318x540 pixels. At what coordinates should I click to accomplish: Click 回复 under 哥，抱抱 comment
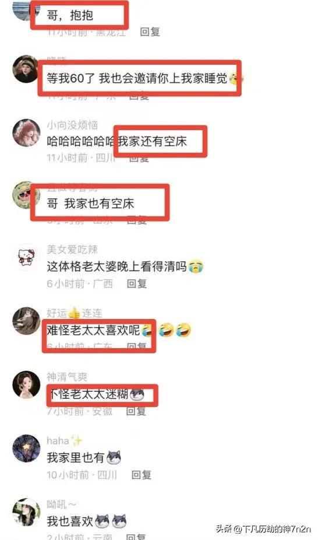click(150, 32)
